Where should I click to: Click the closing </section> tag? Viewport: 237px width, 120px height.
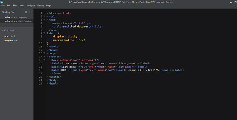point(55,77)
